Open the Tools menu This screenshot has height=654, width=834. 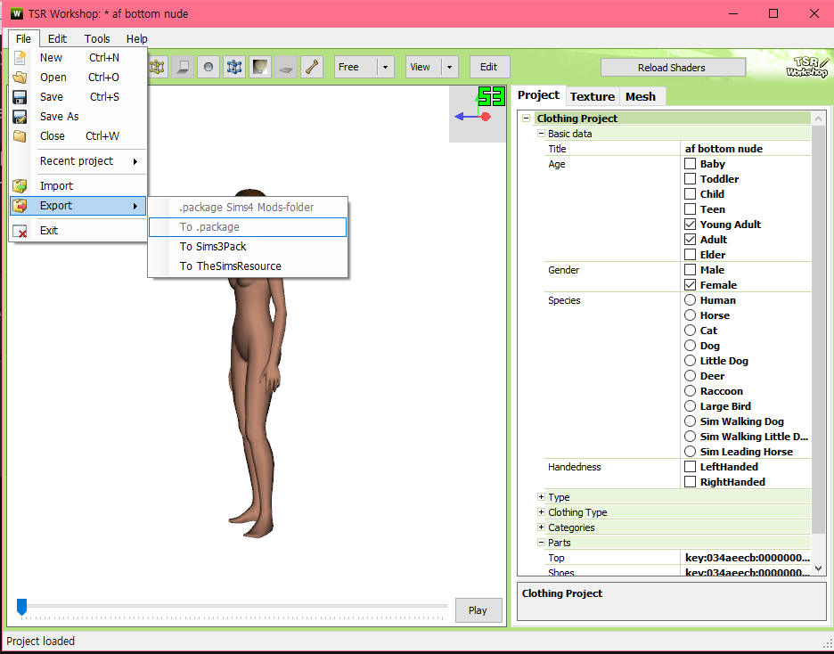[97, 39]
